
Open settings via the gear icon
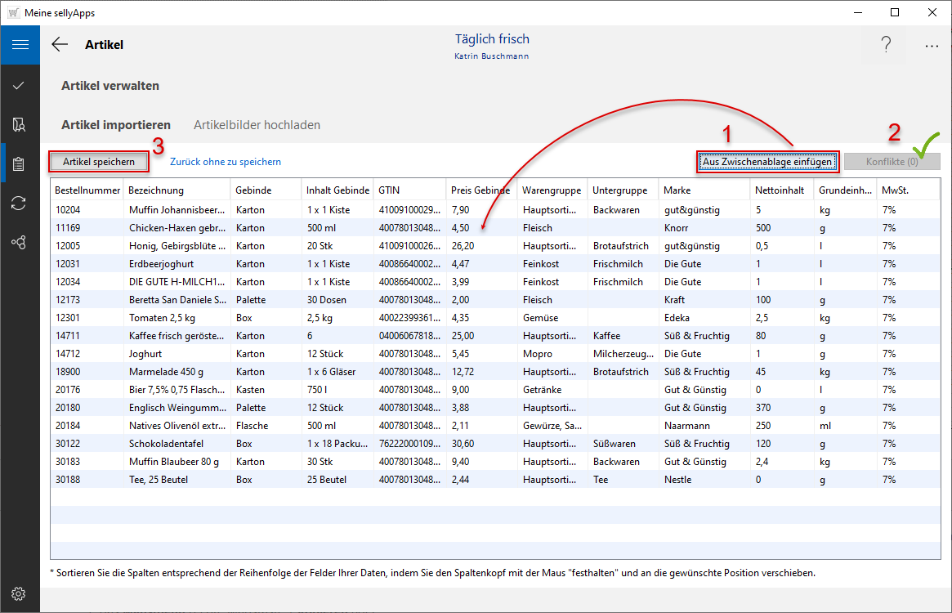tap(20, 593)
